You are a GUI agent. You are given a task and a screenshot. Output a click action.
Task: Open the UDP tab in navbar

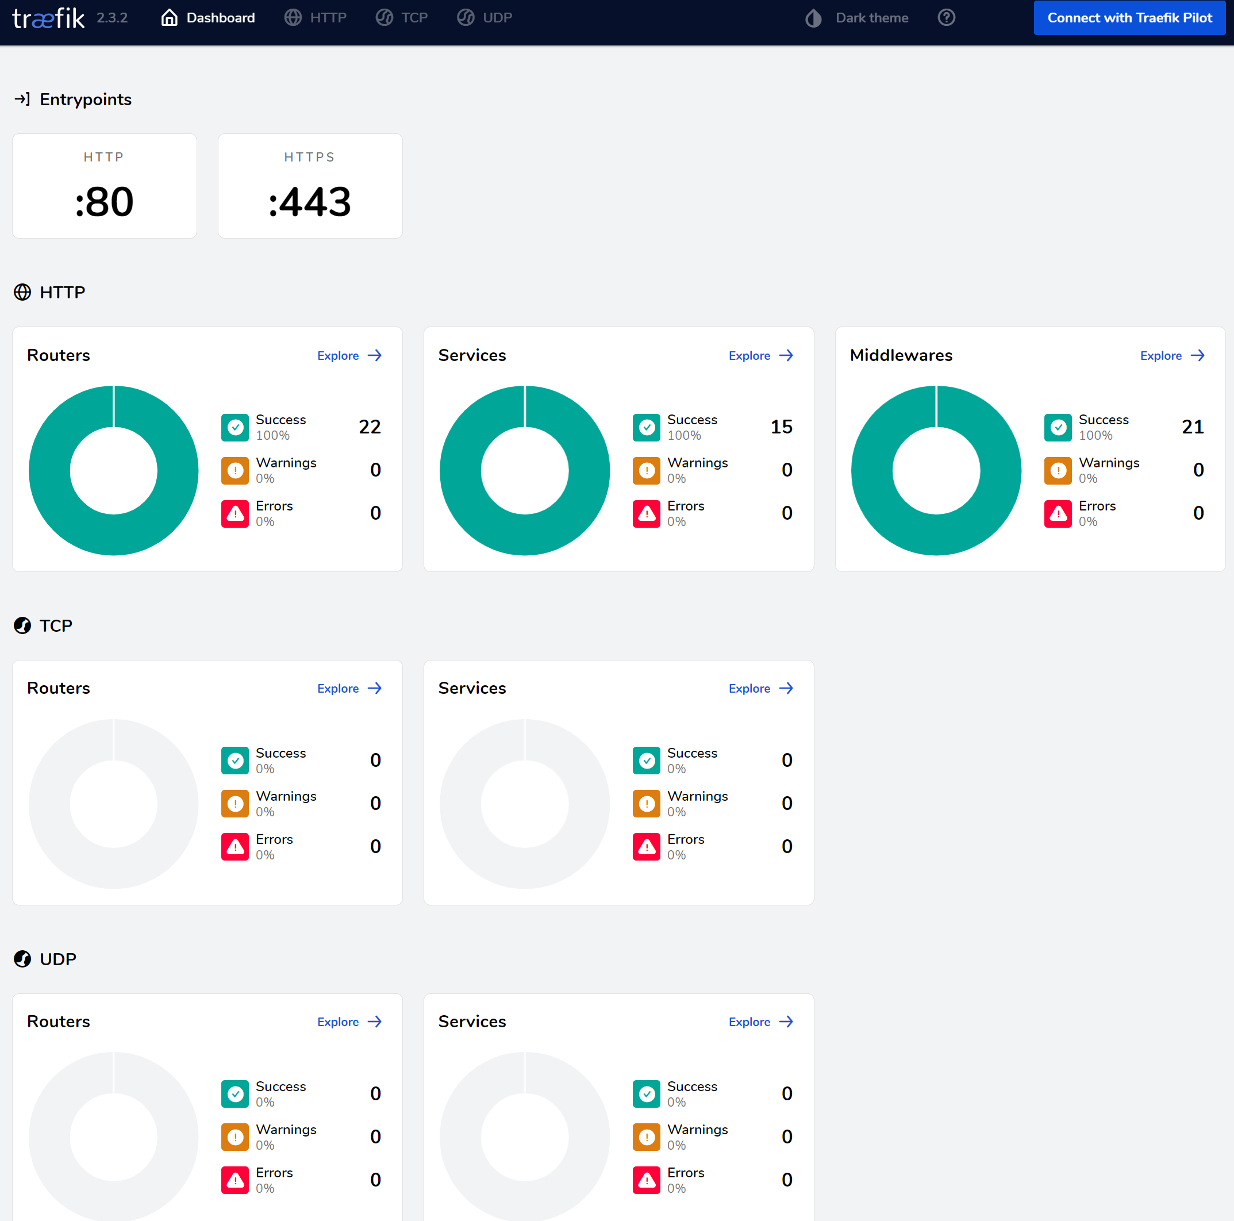[485, 18]
